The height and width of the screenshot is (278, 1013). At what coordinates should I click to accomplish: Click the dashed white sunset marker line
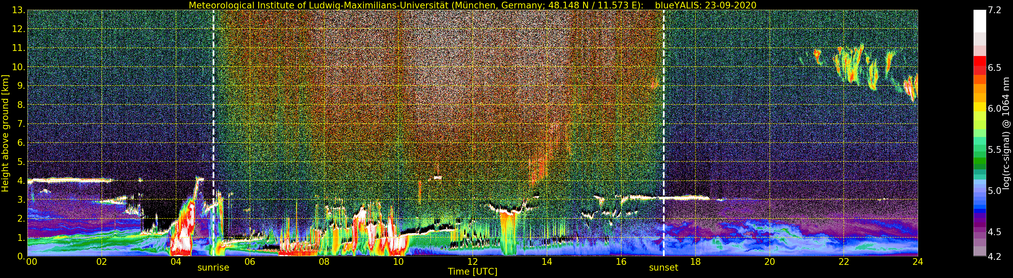[x=664, y=133]
